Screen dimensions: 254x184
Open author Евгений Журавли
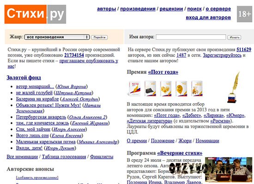click(90, 123)
